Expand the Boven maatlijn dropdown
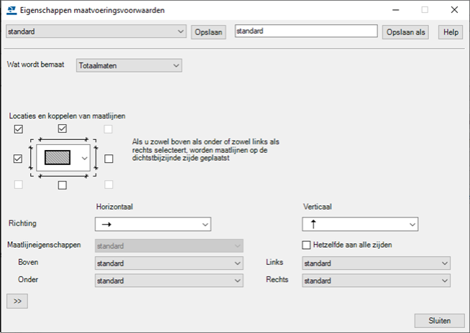This screenshot has width=470, height=333. [x=169, y=263]
